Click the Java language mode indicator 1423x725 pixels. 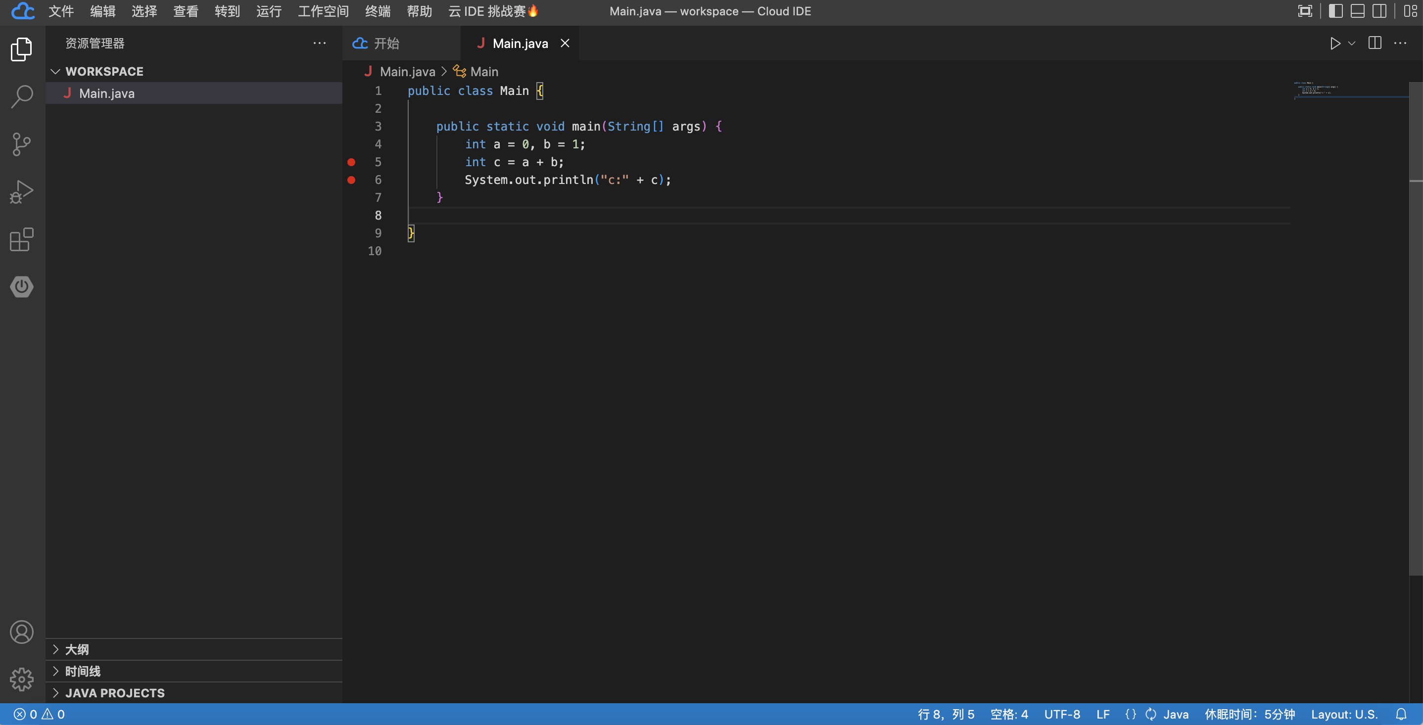(x=1176, y=714)
